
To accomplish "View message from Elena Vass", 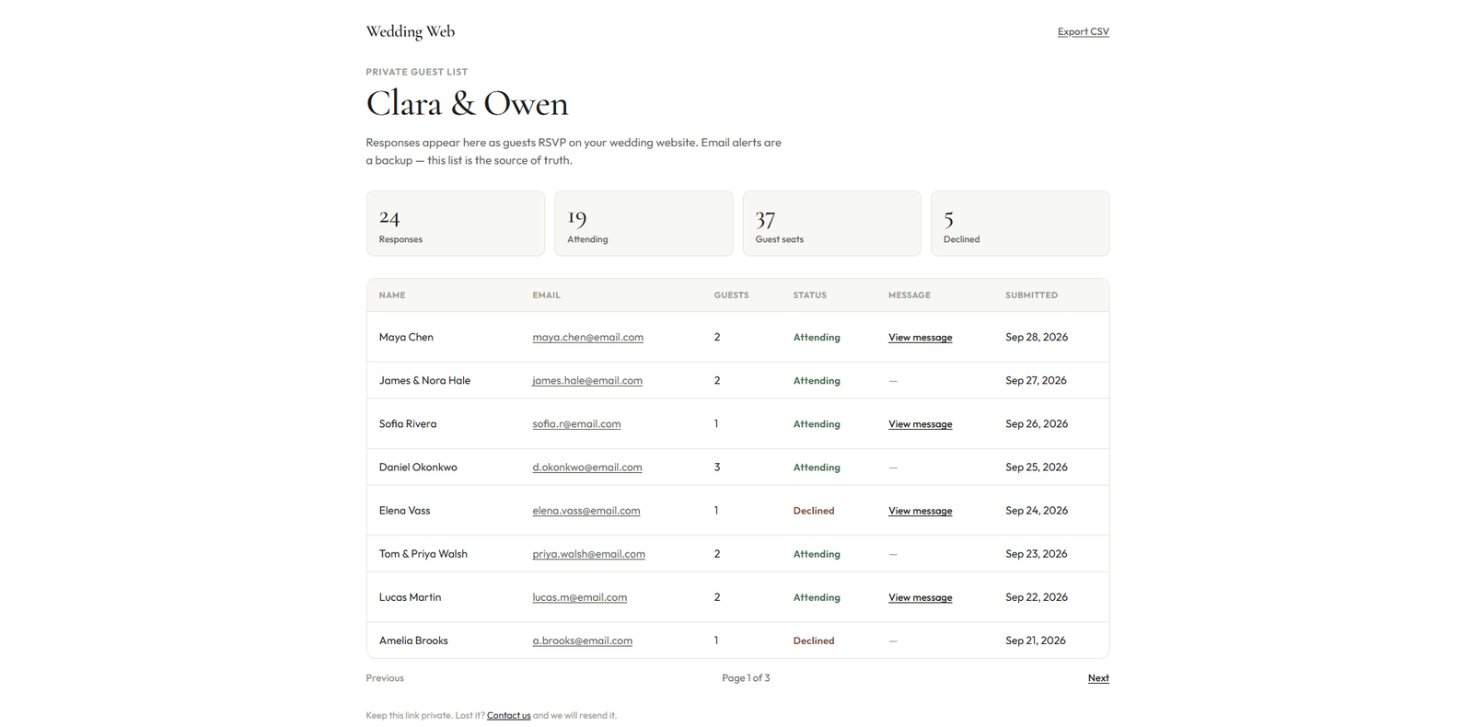I will click(920, 510).
